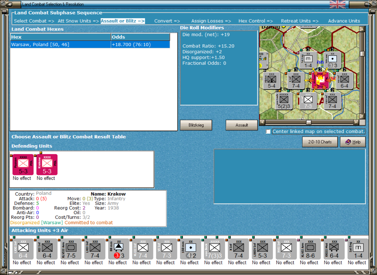Go to Att Snow Units subphase step
Screen dimensions: 377x275
tap(78, 21)
